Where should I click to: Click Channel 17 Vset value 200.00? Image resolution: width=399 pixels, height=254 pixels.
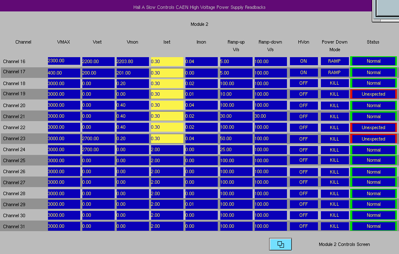click(x=98, y=73)
